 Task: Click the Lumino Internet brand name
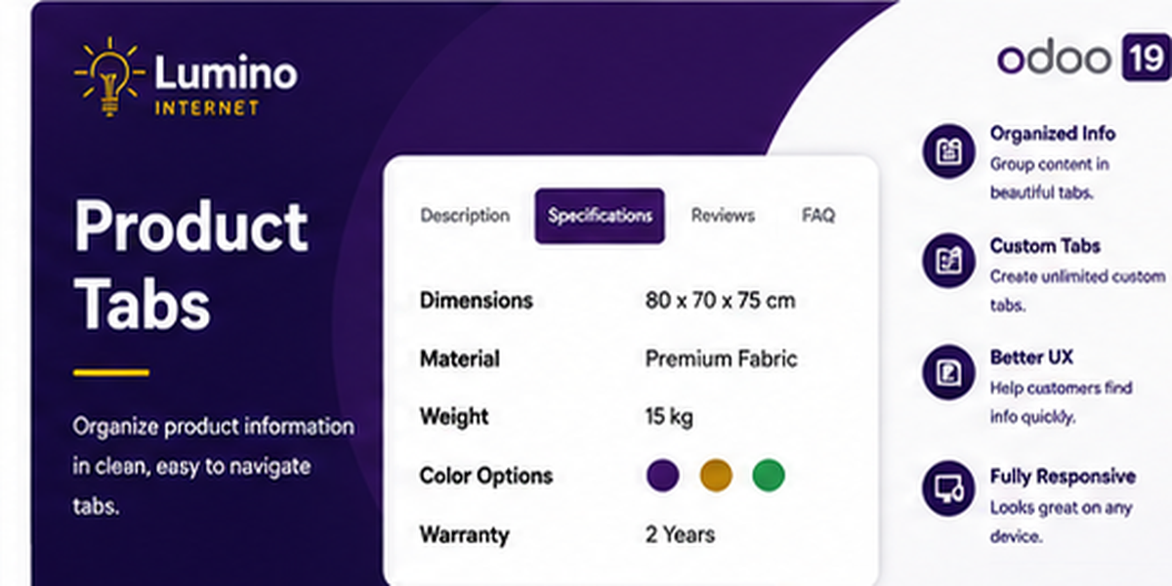(227, 84)
